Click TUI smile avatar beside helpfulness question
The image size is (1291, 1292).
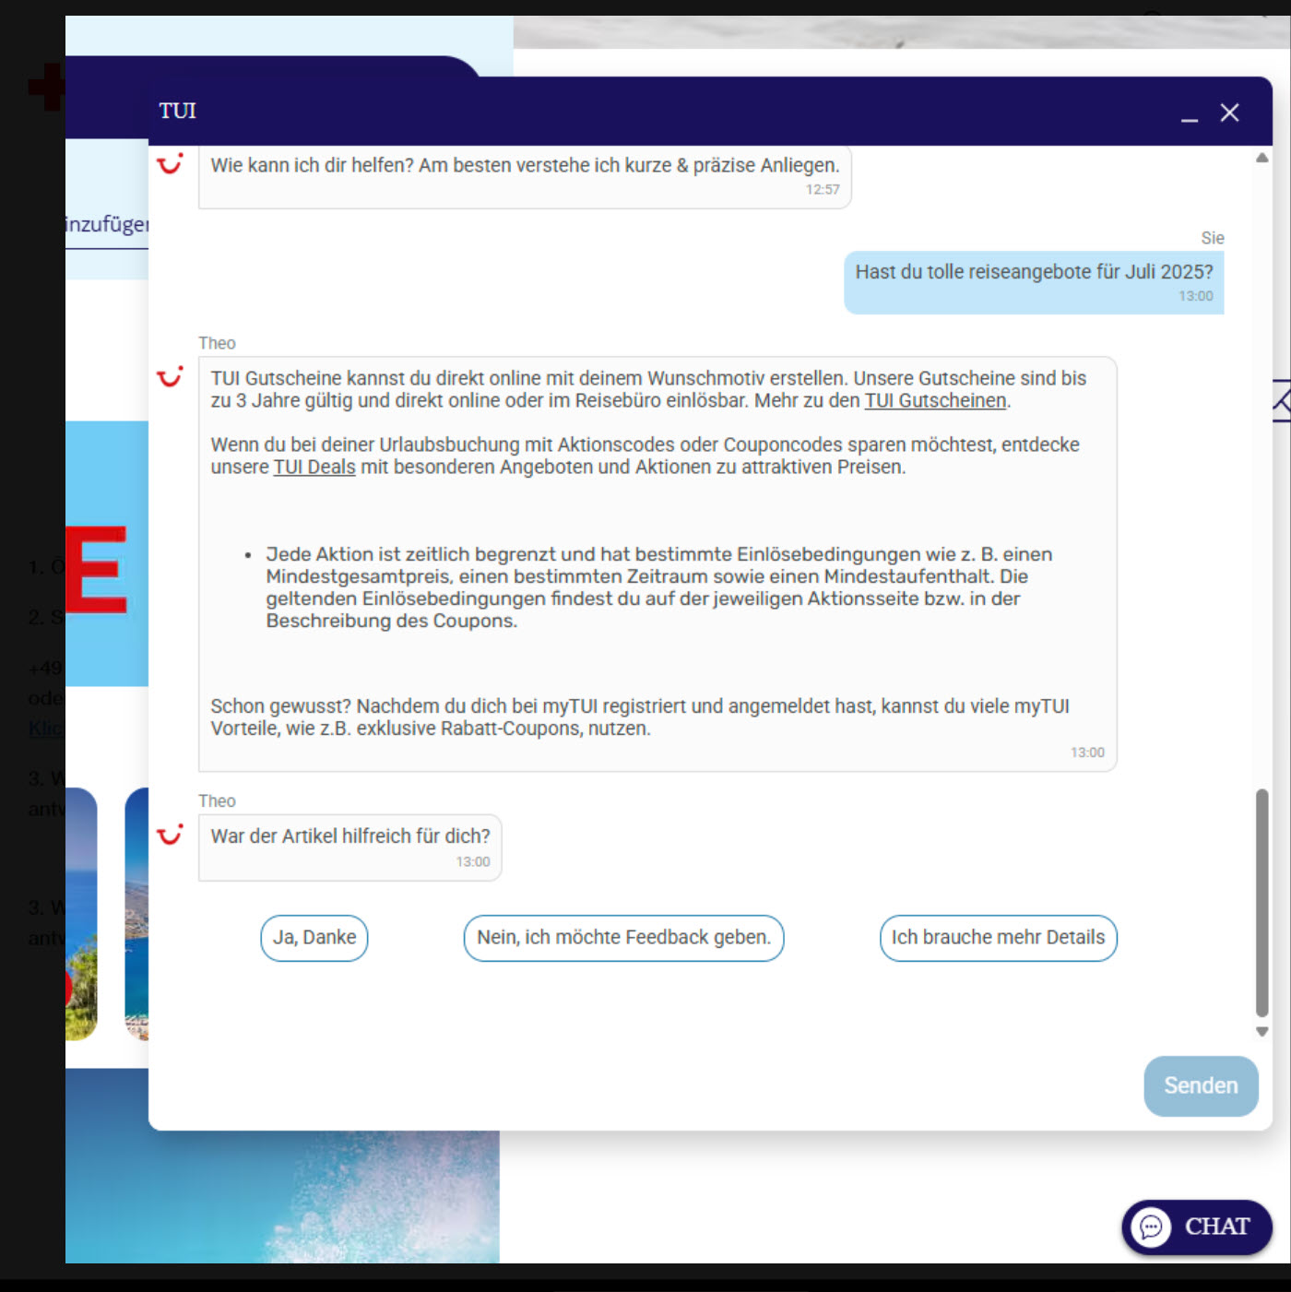pos(170,836)
